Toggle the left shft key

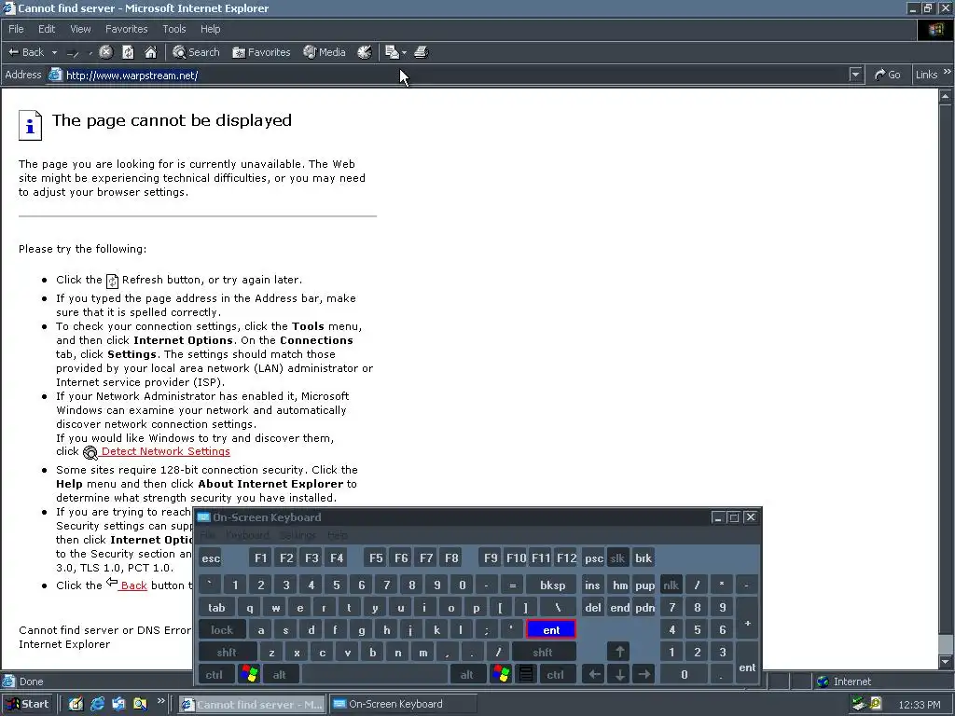point(228,652)
